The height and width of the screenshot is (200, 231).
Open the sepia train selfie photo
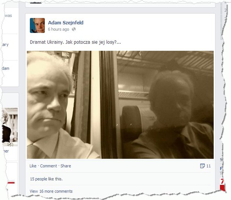tap(120, 105)
